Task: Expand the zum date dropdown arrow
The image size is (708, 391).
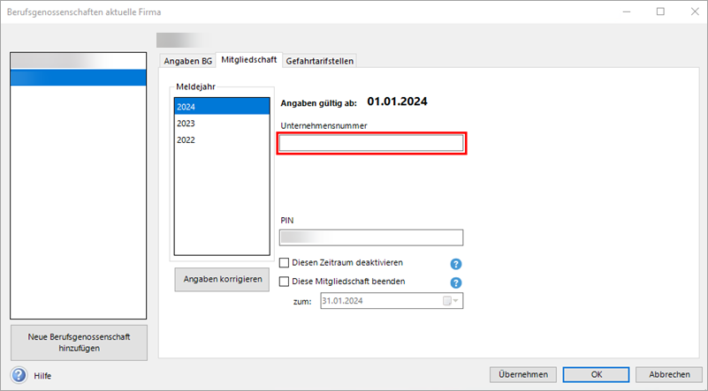Action: click(456, 301)
